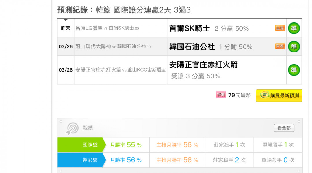
Task: Click the orange 主推 tag on 韓國石油公社 row
Action: (280, 46)
